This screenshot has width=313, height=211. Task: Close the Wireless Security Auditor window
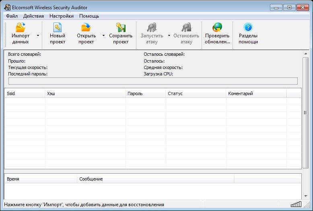303,8
